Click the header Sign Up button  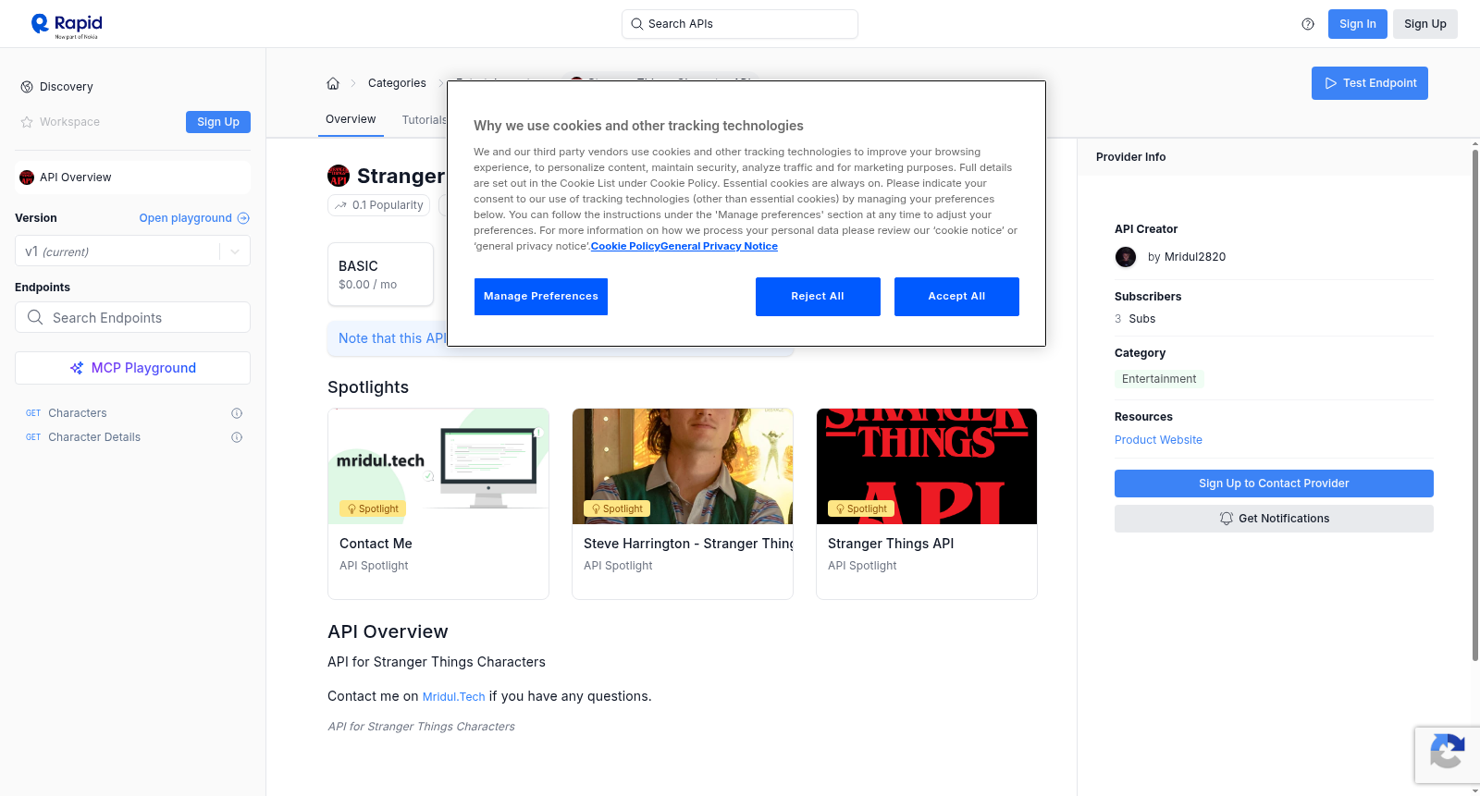click(1425, 24)
